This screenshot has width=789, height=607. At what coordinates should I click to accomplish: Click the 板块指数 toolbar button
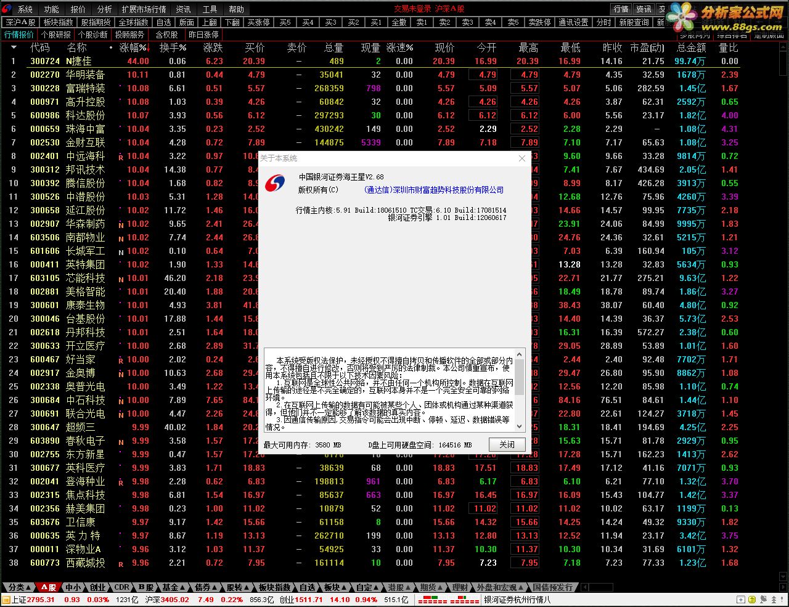(59, 22)
